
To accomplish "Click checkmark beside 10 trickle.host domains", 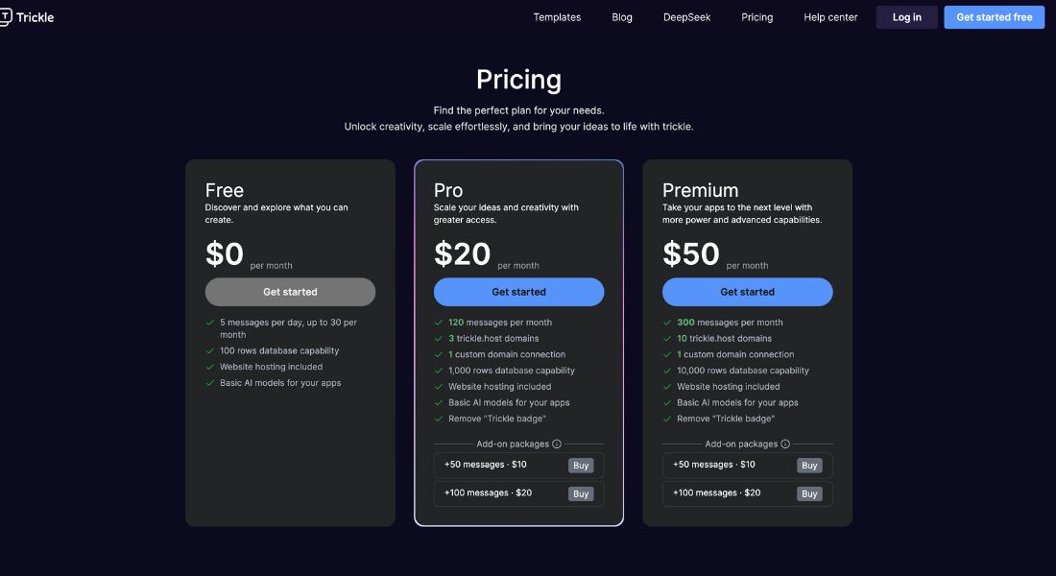I will (667, 339).
